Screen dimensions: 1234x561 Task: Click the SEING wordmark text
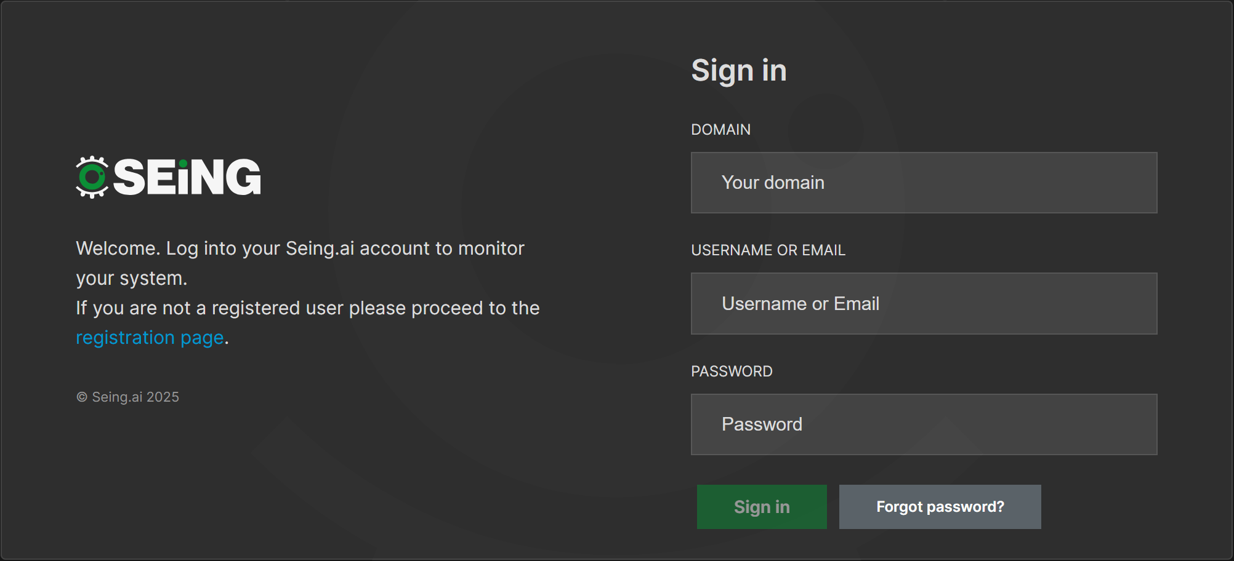pos(187,177)
